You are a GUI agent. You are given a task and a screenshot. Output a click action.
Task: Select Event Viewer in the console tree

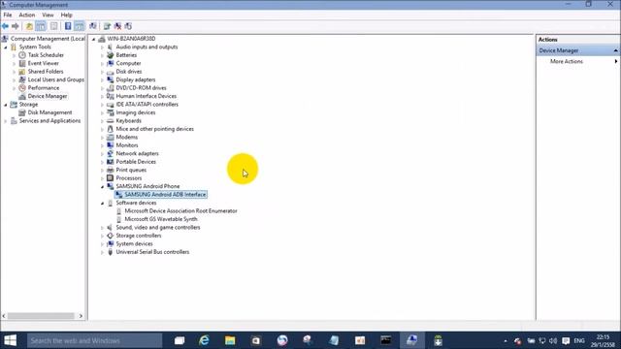43,63
